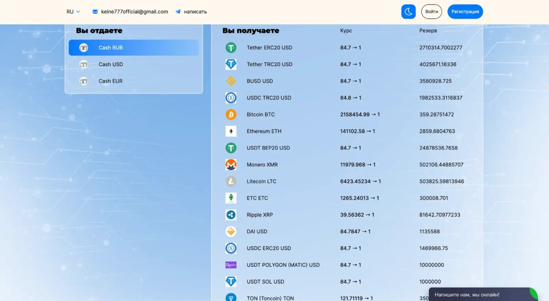Click the Cash RUB banknote icon
The height and width of the screenshot is (301, 549).
(83, 48)
